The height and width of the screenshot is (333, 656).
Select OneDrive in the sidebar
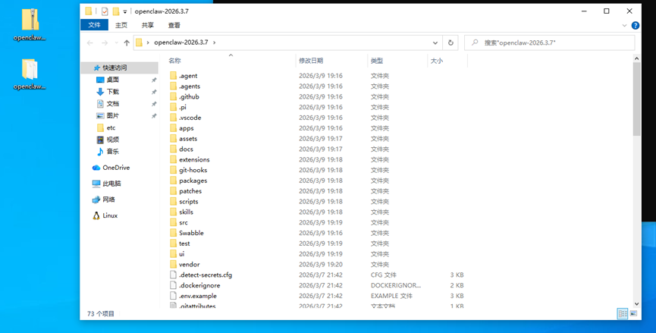(x=115, y=168)
